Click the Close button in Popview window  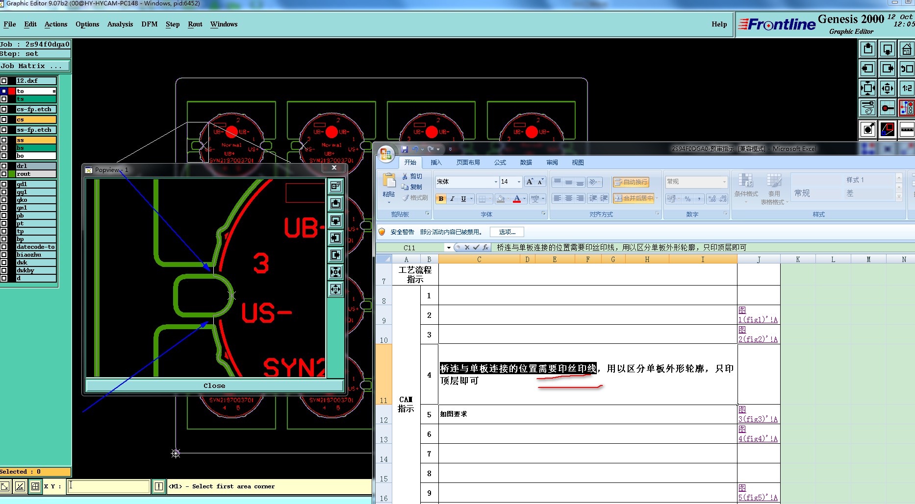tap(214, 386)
